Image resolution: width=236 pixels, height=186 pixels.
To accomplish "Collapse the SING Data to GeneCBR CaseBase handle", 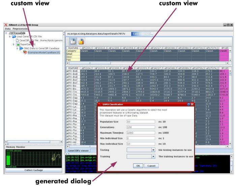I will tap(17, 49).
